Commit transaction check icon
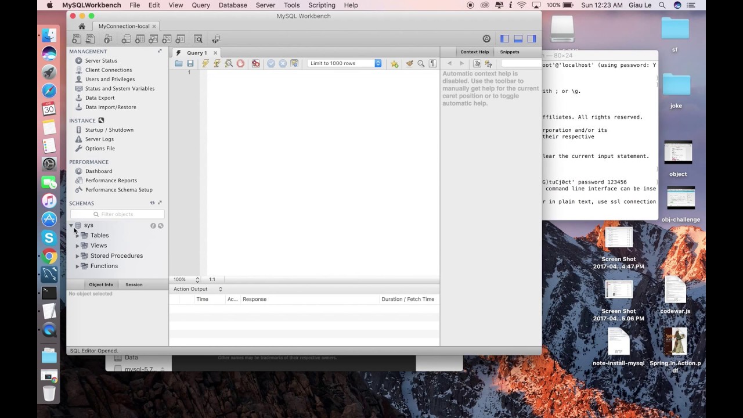 click(271, 63)
